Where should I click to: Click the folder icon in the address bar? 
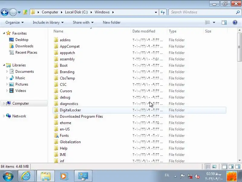33,12
